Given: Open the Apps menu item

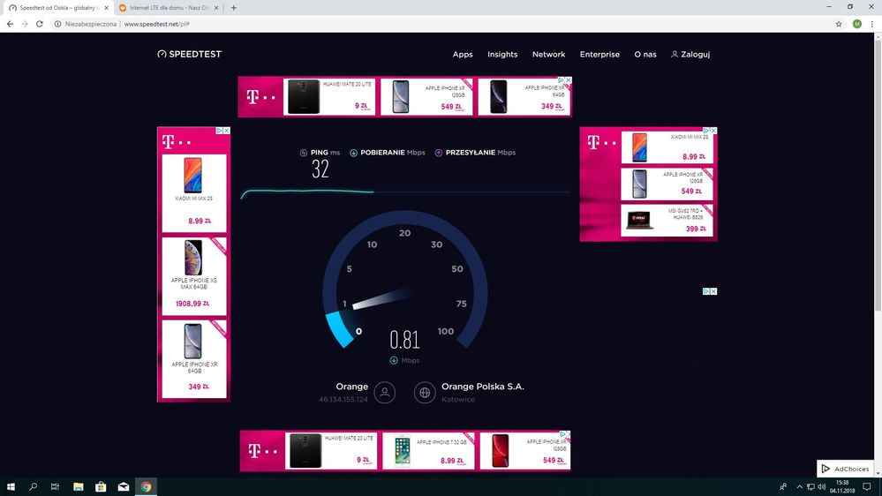Looking at the screenshot, I should [463, 55].
